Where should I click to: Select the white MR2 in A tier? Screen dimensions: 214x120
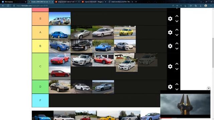click(103, 32)
